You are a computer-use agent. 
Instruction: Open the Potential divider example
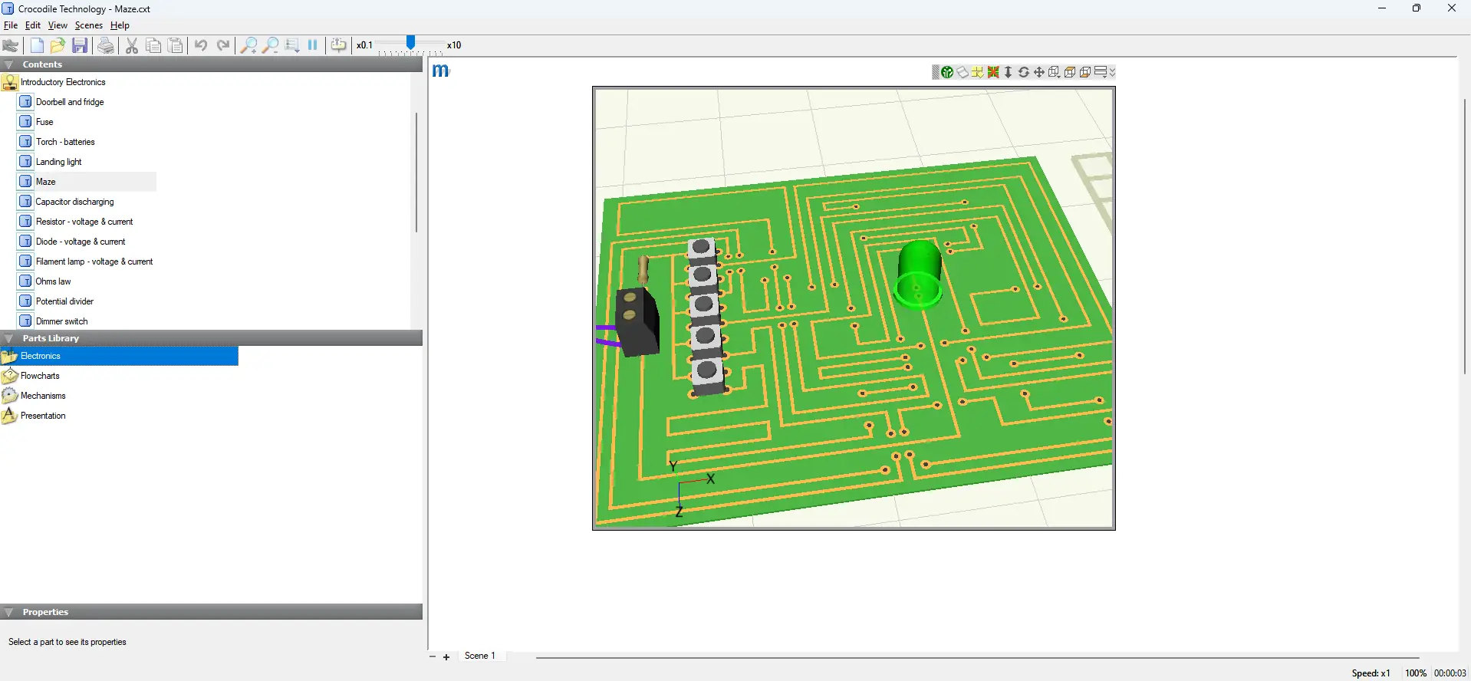tap(56, 301)
